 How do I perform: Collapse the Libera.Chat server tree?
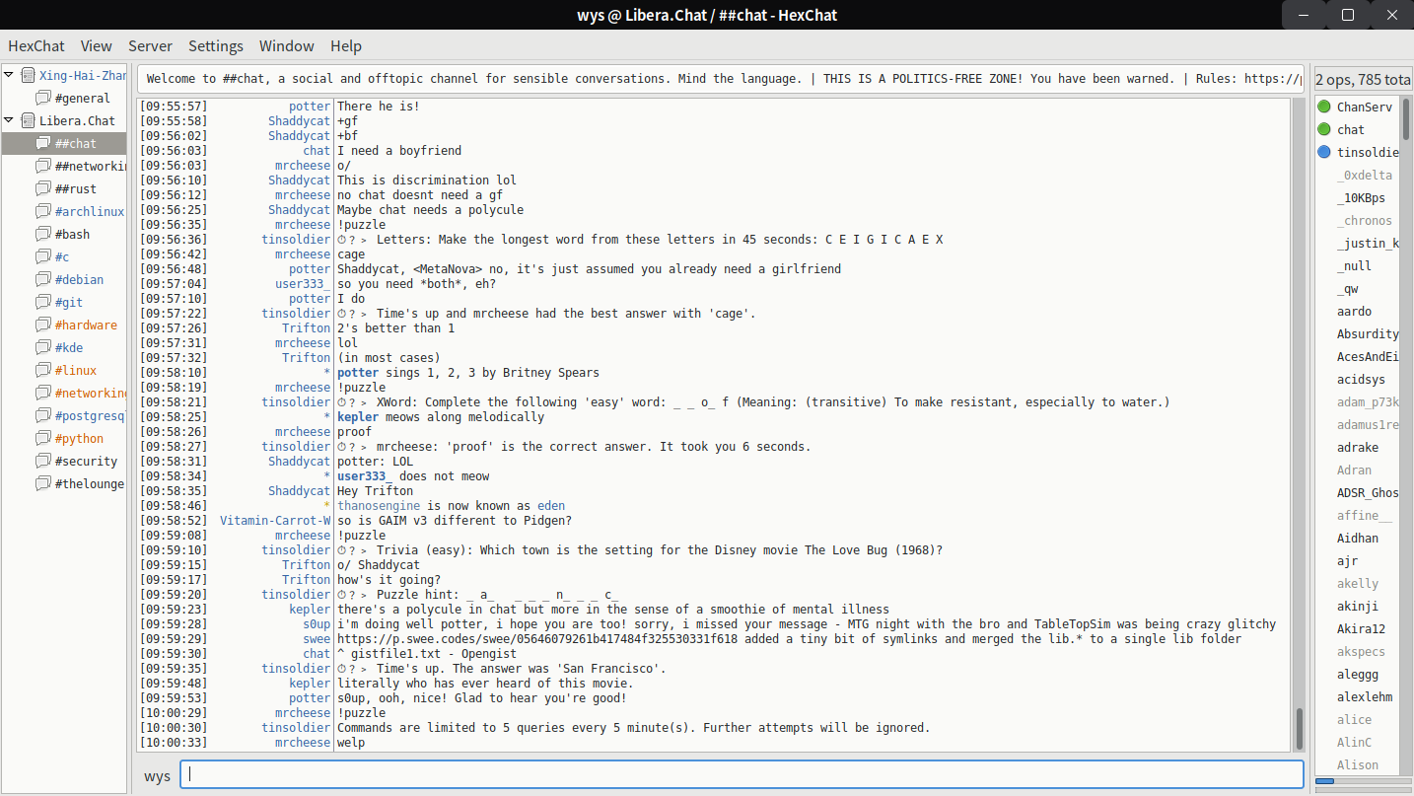tap(9, 120)
